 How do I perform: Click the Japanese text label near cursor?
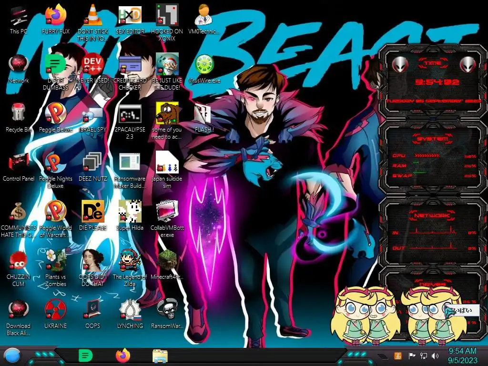pos(462,310)
